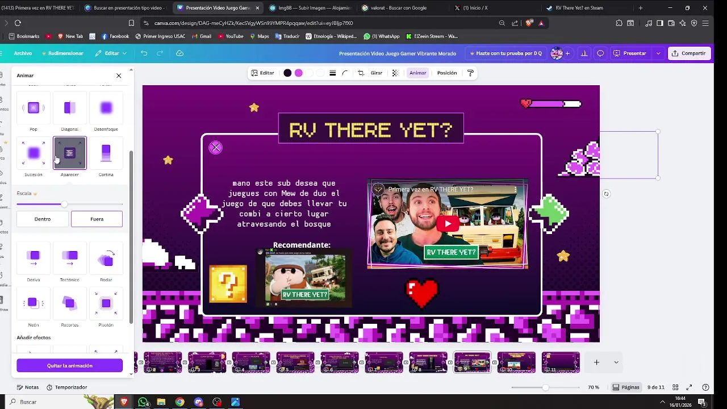Open the Gmail bookmark
The image size is (727, 409).
click(x=201, y=36)
